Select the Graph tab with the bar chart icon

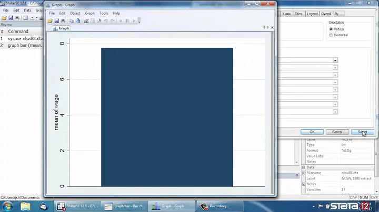point(61,28)
